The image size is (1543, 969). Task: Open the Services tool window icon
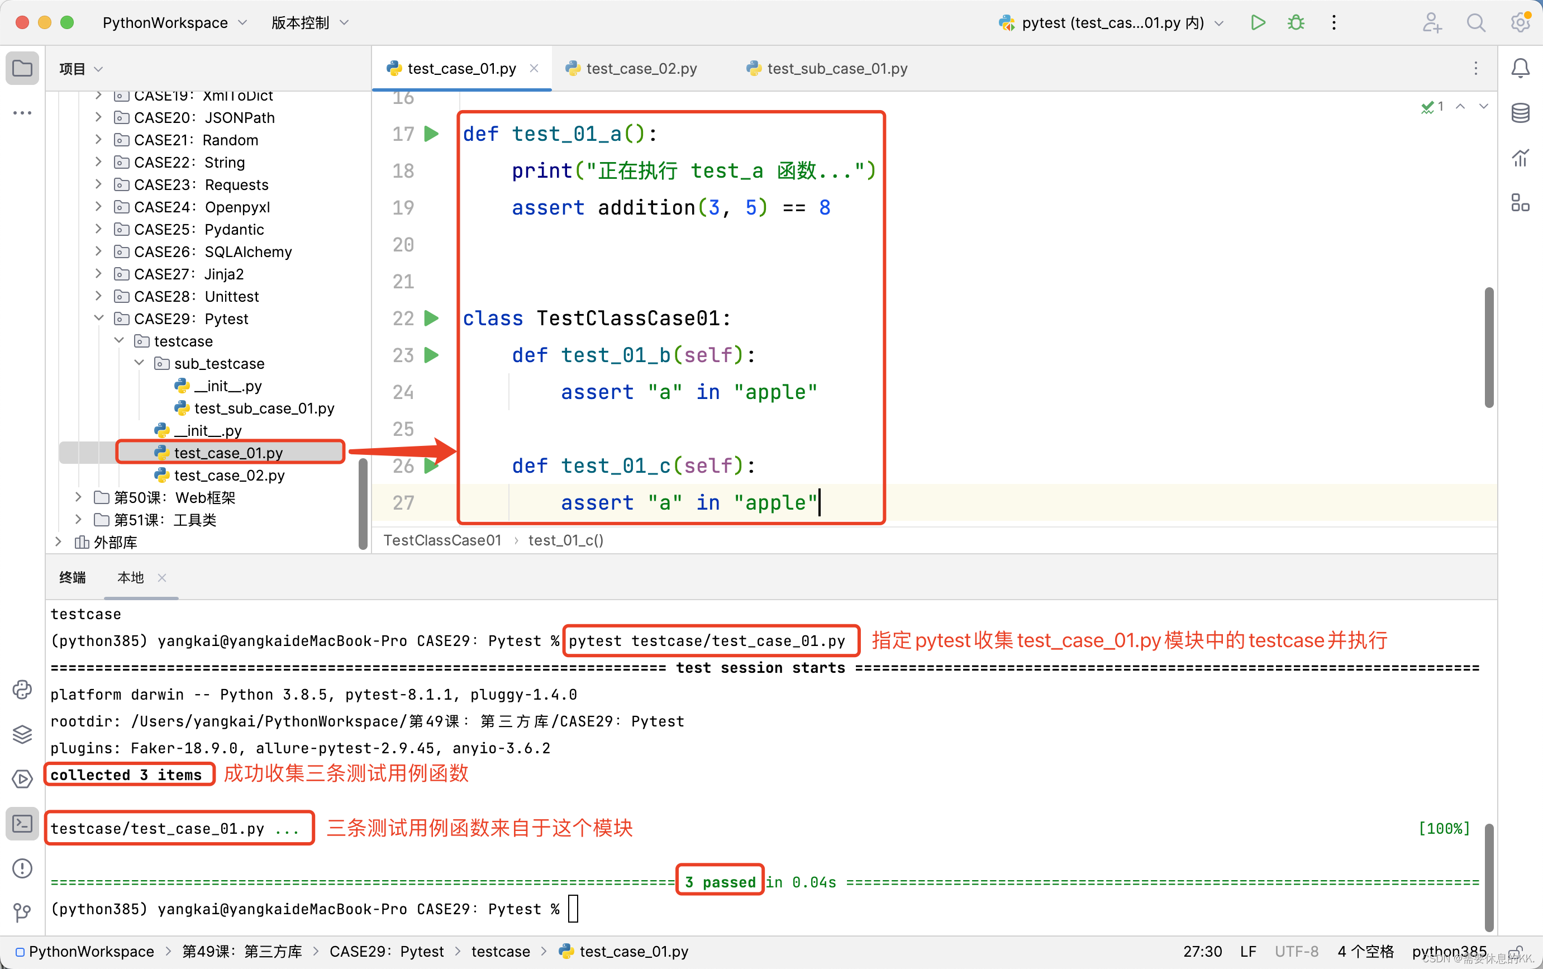click(x=22, y=780)
